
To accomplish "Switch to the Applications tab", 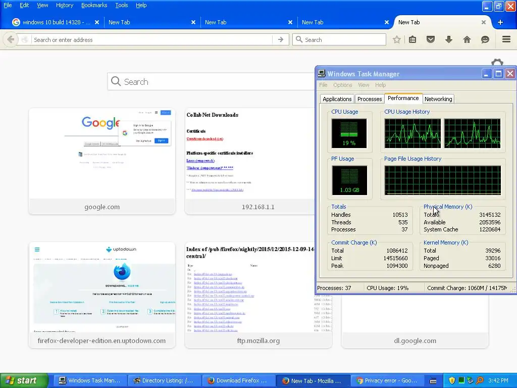I will tap(337, 99).
